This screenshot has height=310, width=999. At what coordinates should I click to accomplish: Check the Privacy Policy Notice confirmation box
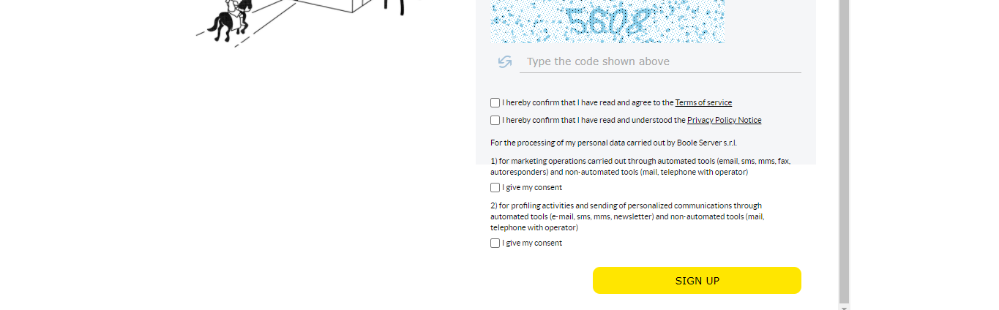click(495, 121)
